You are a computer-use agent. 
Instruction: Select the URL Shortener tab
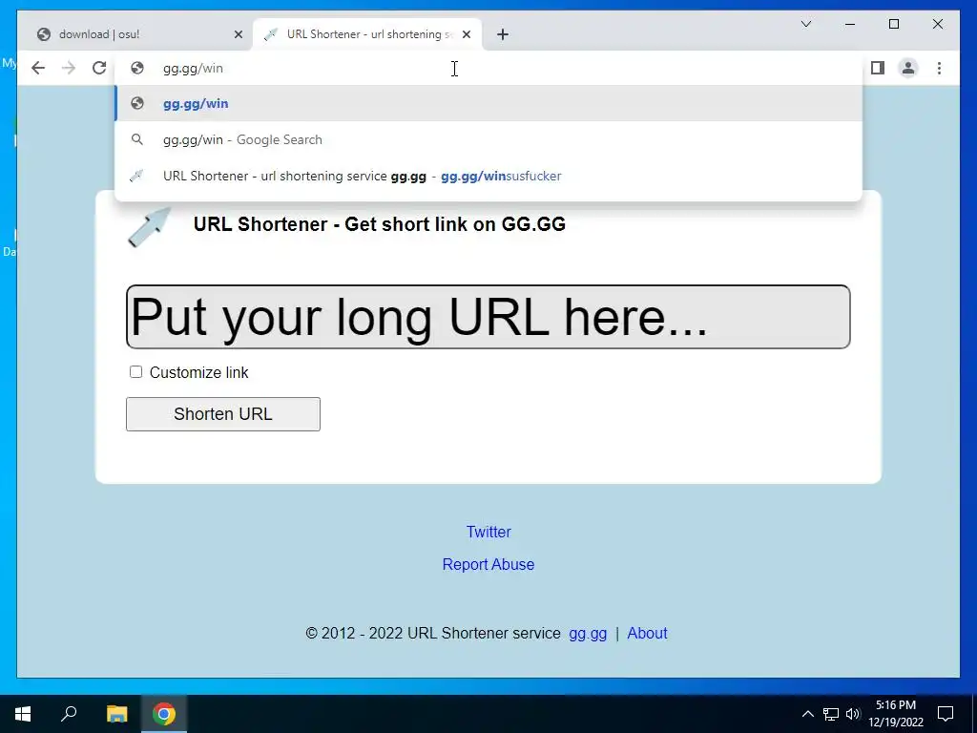pyautogui.click(x=367, y=34)
